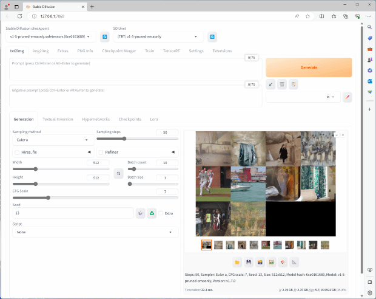Click the Sampling steps slider handle
Screen dimensions: 376x299
(124, 139)
